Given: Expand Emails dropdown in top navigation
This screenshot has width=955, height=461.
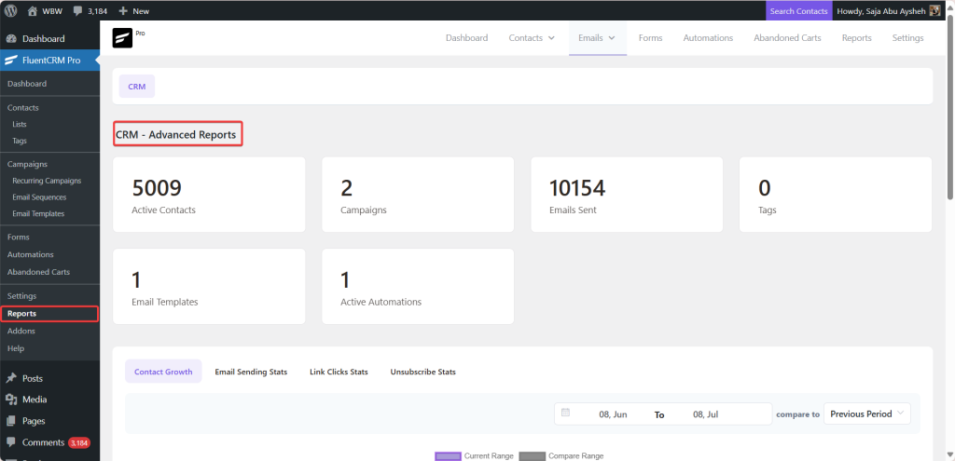Looking at the screenshot, I should [x=598, y=37].
